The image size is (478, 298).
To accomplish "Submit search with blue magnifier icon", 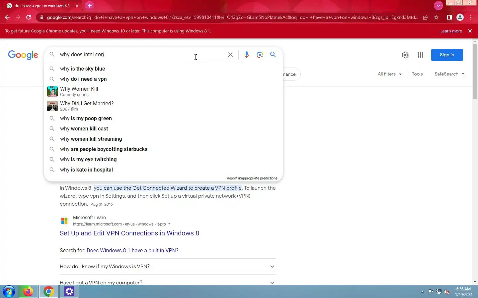I will point(273,55).
